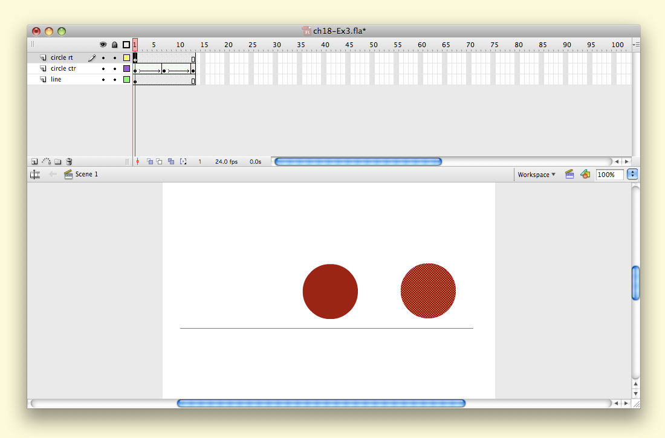Open the zoom level dropdown arrows
The height and width of the screenshot is (438, 665).
coord(632,175)
